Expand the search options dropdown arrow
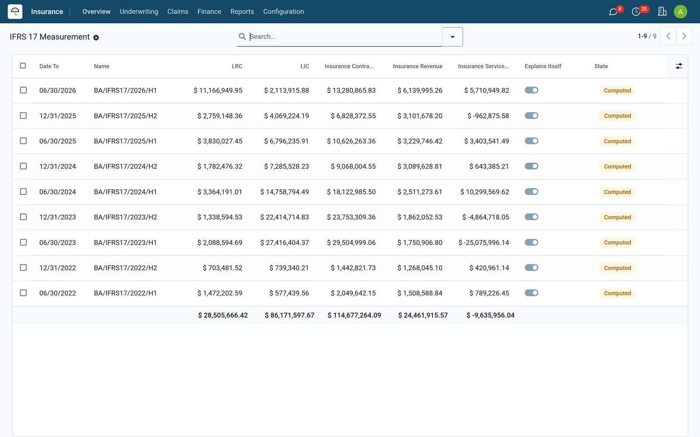Image resolution: width=700 pixels, height=437 pixels. coord(453,37)
